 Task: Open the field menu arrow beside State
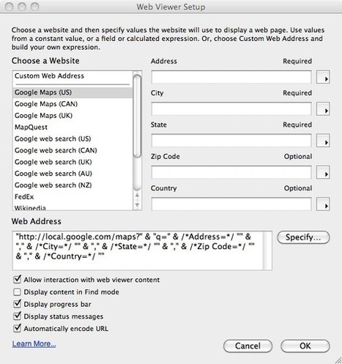323,141
